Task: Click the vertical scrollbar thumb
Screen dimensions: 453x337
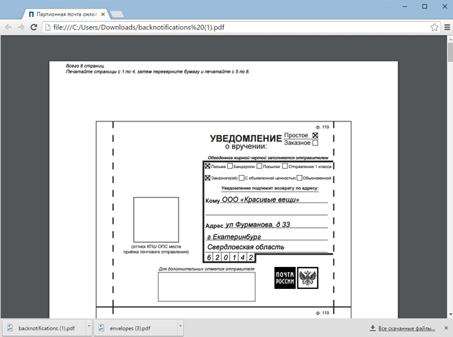Action: [x=450, y=52]
